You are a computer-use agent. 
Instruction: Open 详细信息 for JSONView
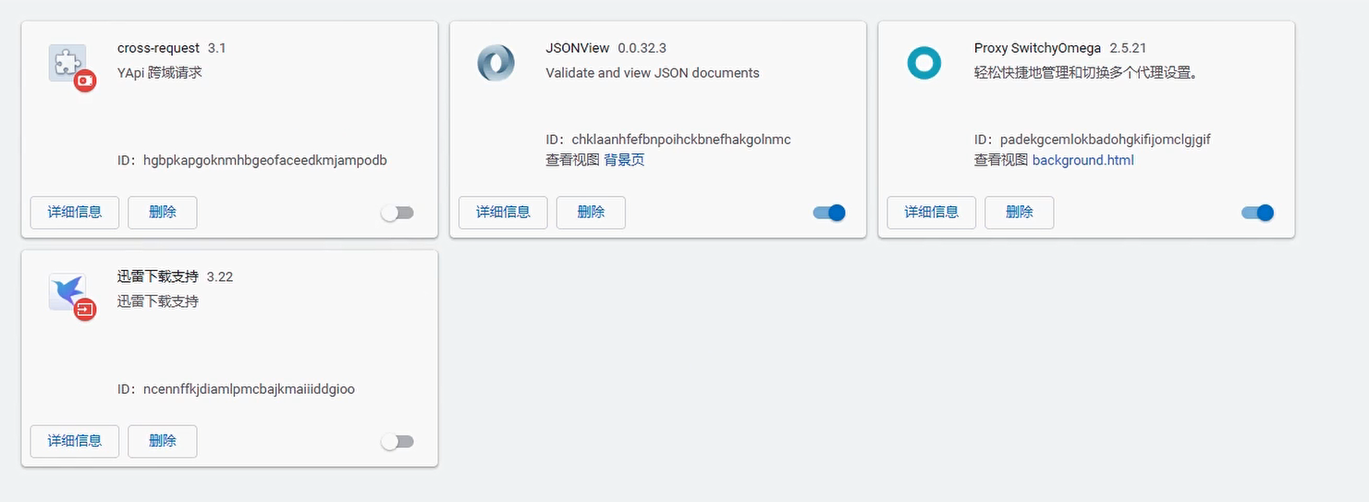[503, 212]
